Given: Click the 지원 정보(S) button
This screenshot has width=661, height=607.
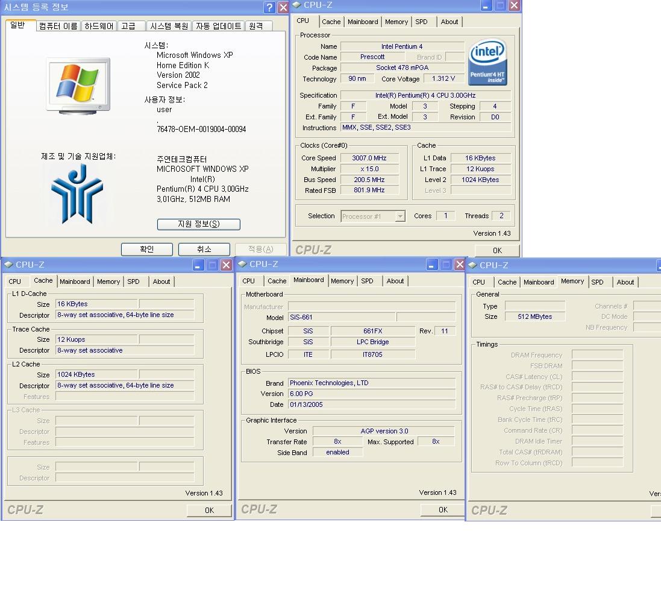Looking at the screenshot, I should pyautogui.click(x=199, y=224).
